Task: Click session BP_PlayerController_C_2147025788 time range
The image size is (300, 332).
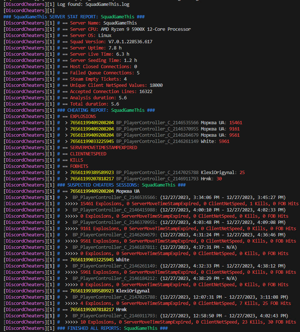Action: pyautogui.click(x=224, y=297)
